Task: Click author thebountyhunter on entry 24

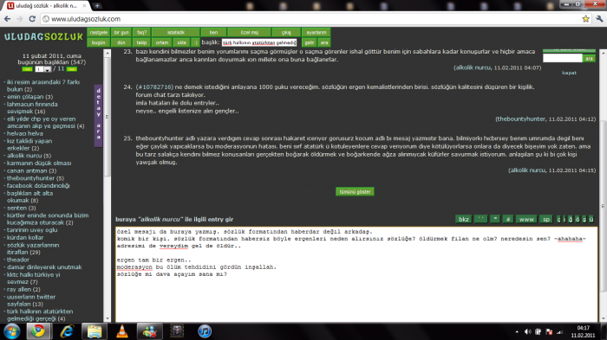Action: click(x=520, y=119)
